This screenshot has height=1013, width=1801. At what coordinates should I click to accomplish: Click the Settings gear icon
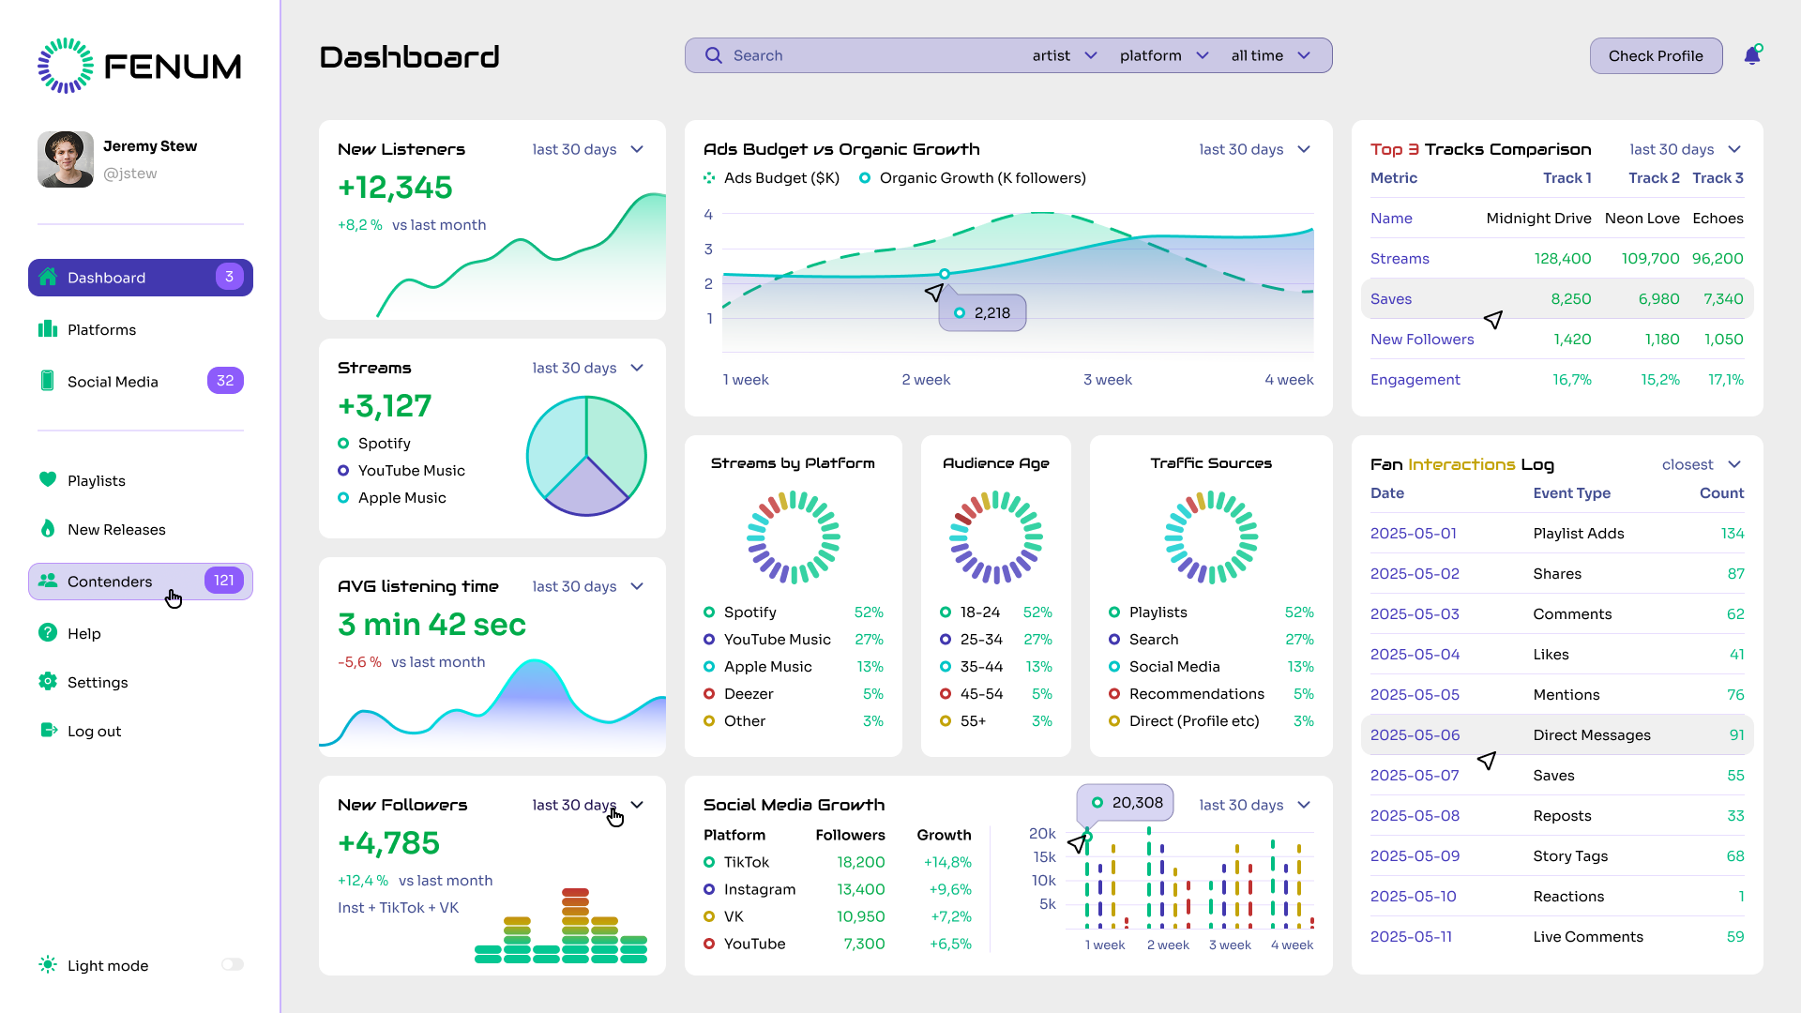[48, 682]
